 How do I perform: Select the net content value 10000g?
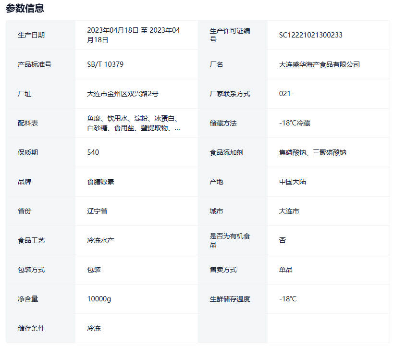coord(99,299)
